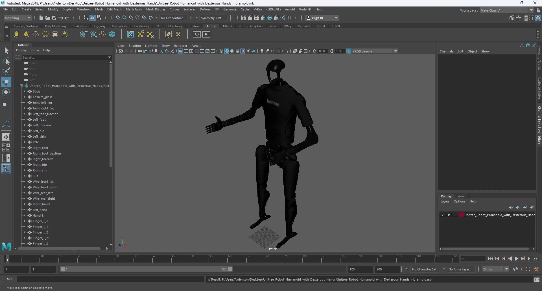The image size is (542, 291).
Task: Toggle use all lights in viewport
Action: pos(248,51)
